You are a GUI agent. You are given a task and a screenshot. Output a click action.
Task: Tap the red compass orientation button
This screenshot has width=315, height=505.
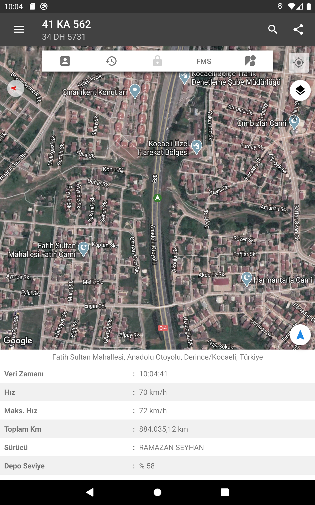coord(16,88)
